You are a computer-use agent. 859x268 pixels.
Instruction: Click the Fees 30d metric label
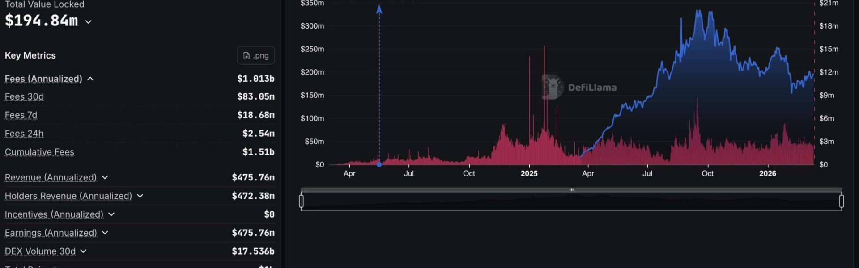(24, 97)
